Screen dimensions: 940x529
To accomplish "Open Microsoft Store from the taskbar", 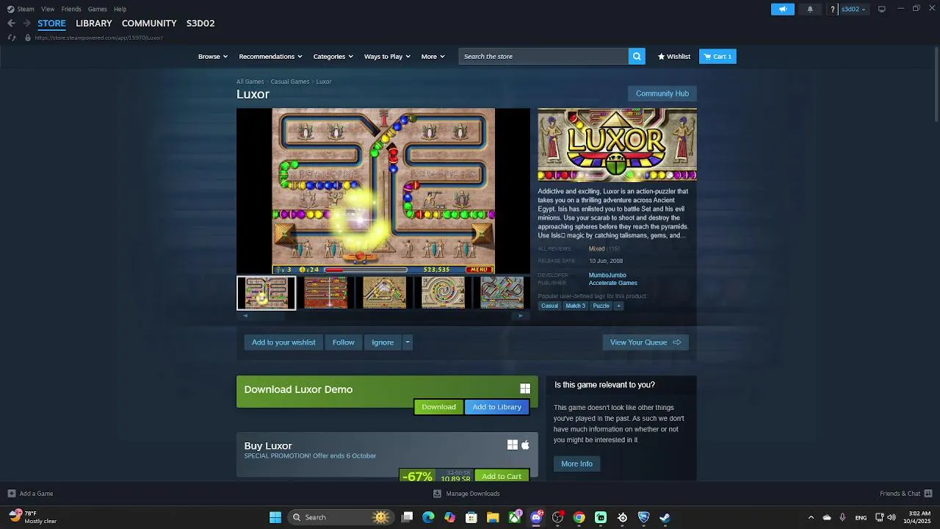I will click(471, 517).
